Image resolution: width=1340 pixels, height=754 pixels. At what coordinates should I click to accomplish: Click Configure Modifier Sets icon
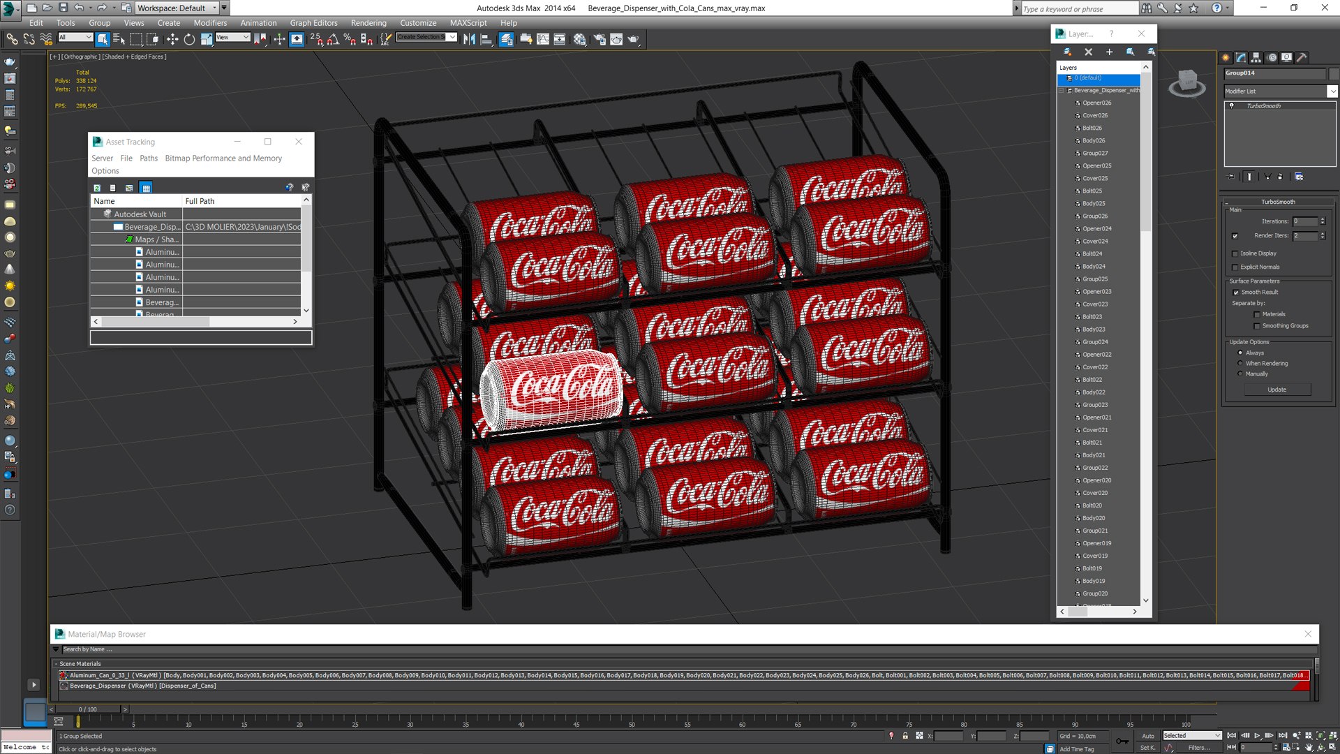click(1299, 177)
